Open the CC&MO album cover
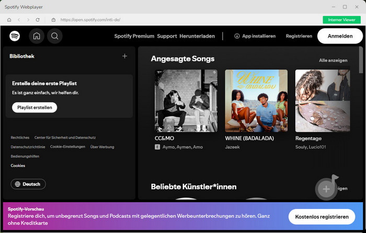The image size is (366, 233). click(x=186, y=101)
